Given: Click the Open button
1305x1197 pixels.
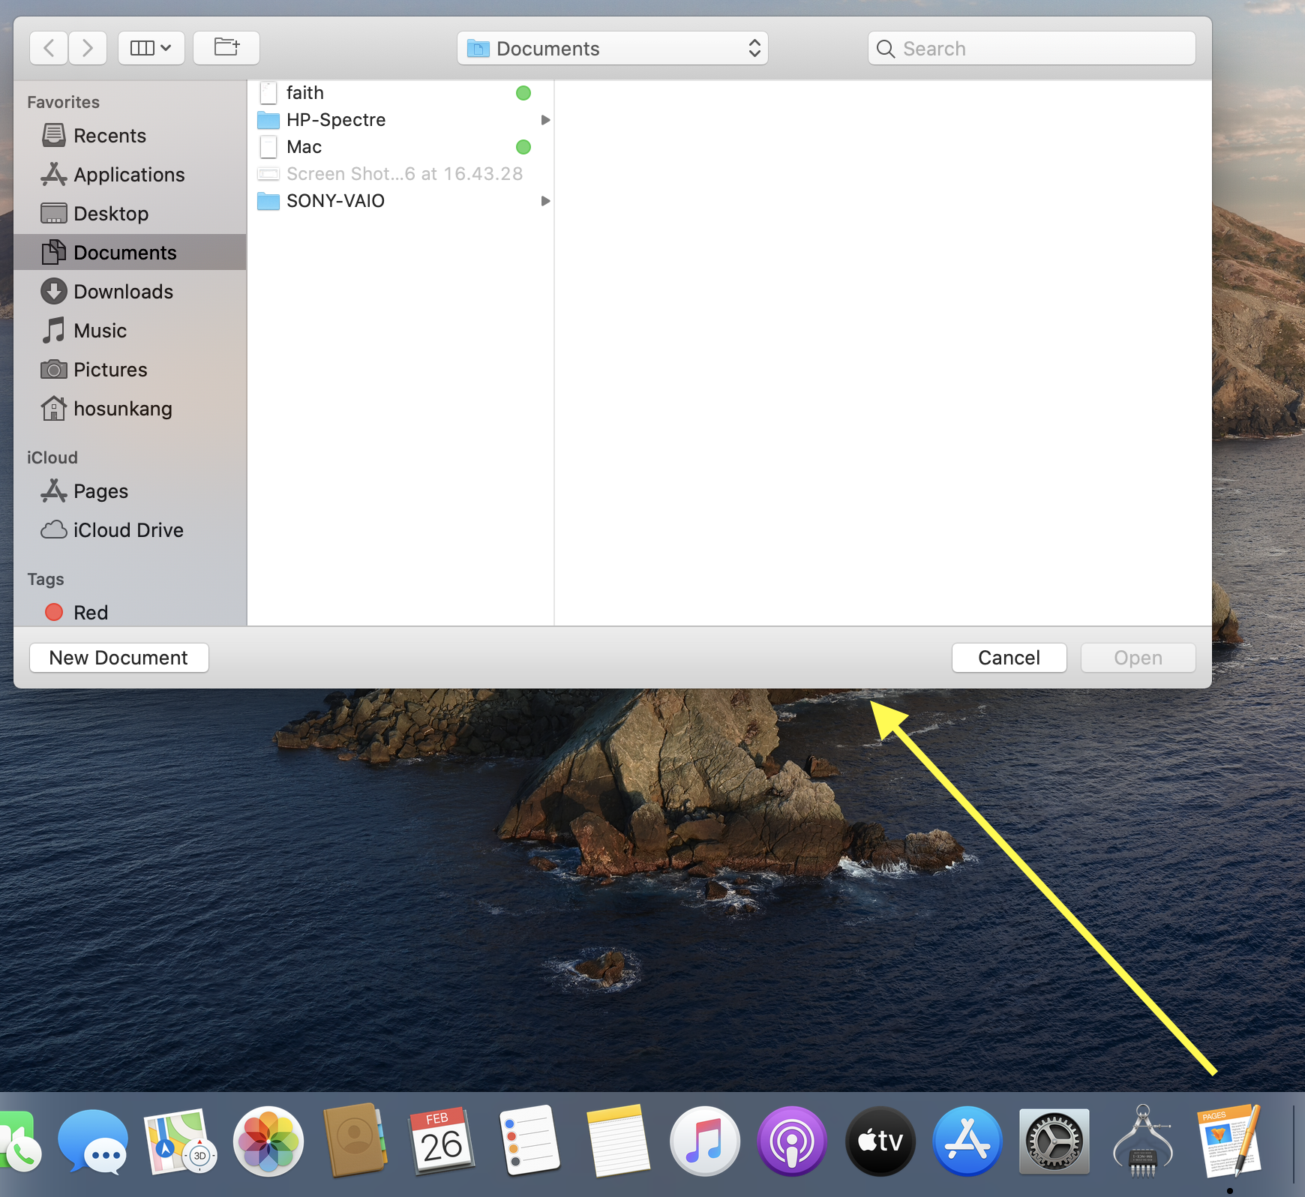Looking at the screenshot, I should point(1138,658).
